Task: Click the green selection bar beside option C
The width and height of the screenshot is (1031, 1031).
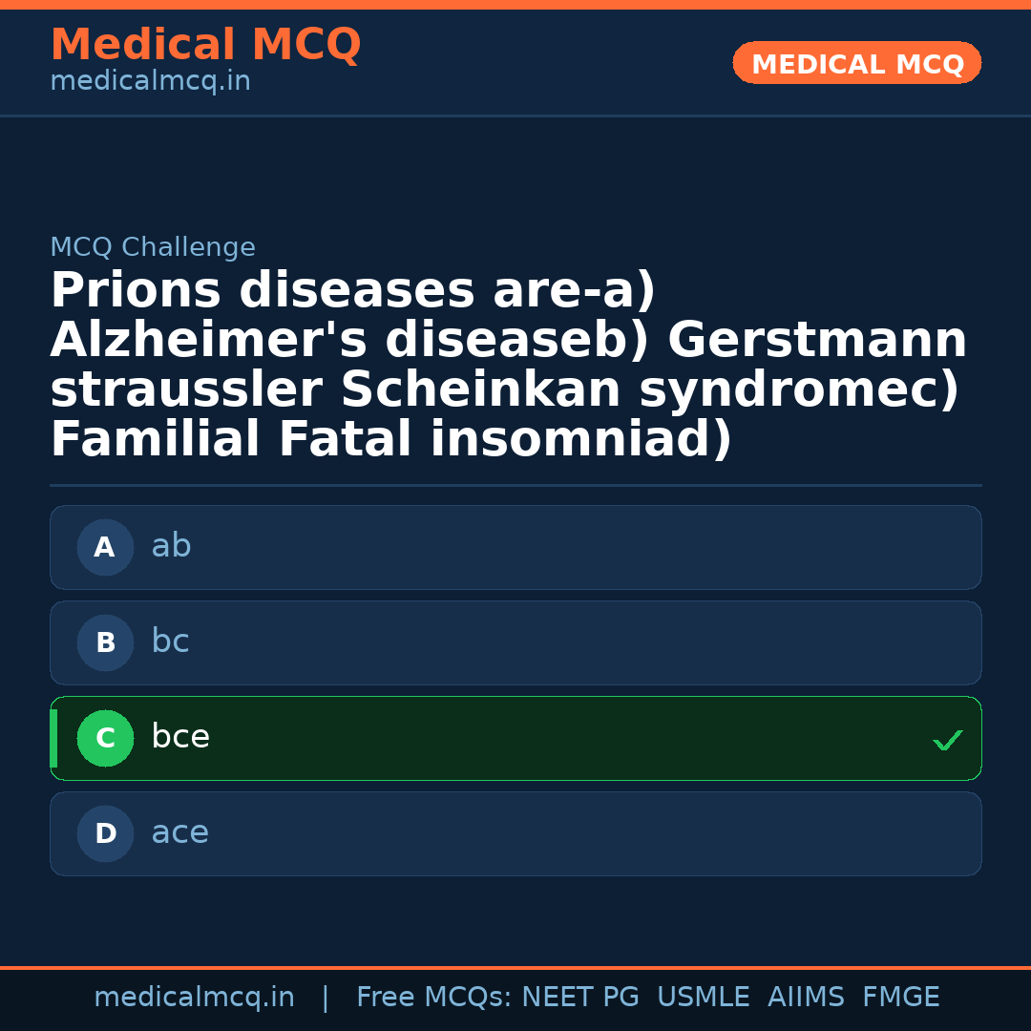Action: (x=53, y=738)
